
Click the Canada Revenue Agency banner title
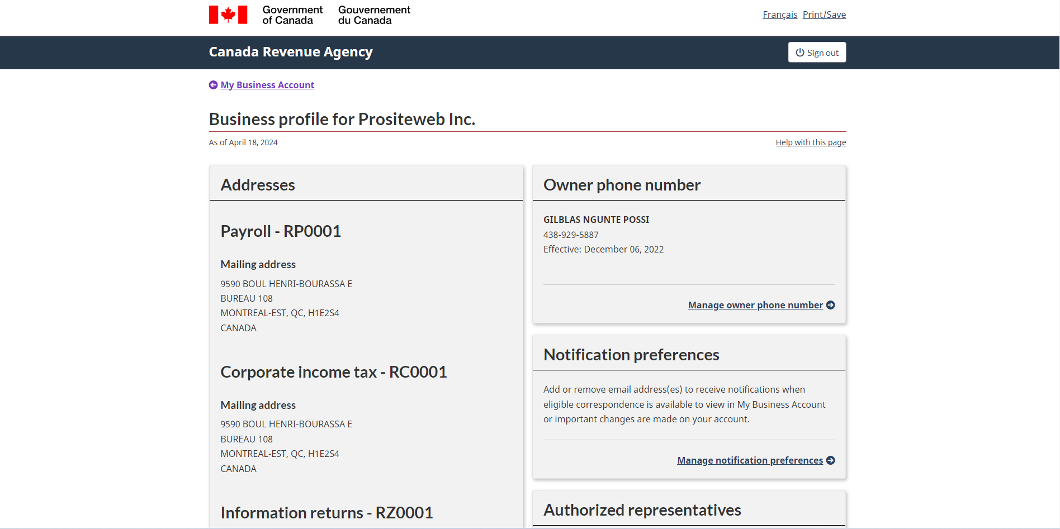click(x=291, y=52)
